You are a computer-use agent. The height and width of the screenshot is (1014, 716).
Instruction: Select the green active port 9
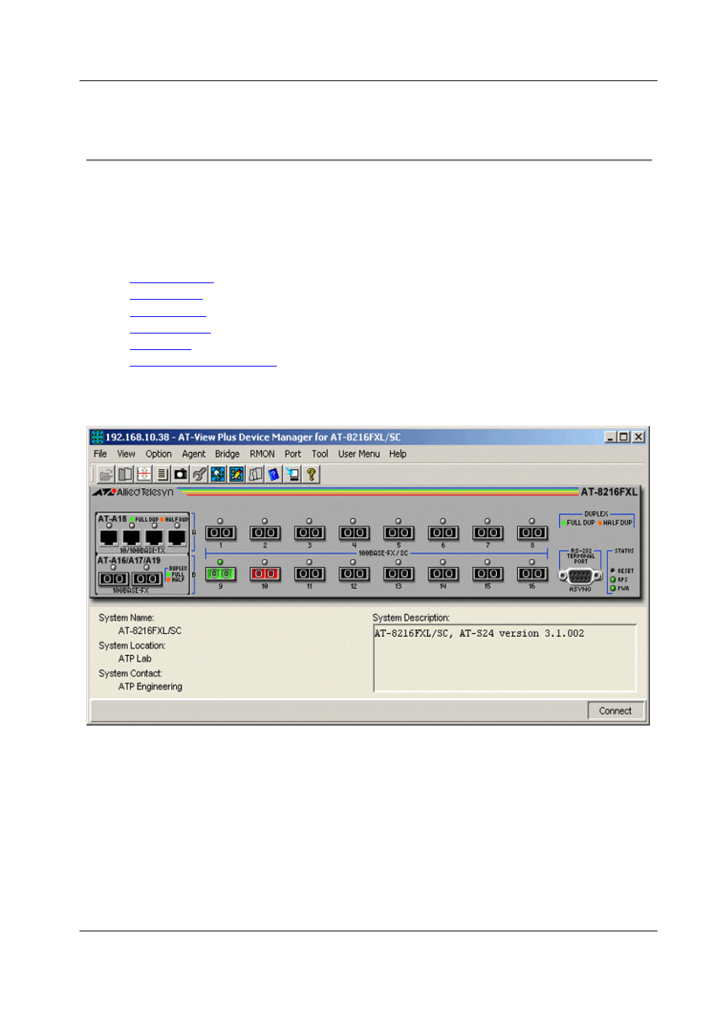[x=221, y=574]
